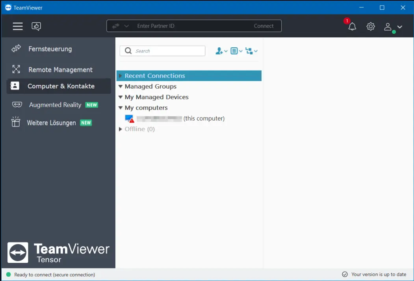Select the Managed Groups label
Viewport: 414px width, 281px height.
[150, 86]
